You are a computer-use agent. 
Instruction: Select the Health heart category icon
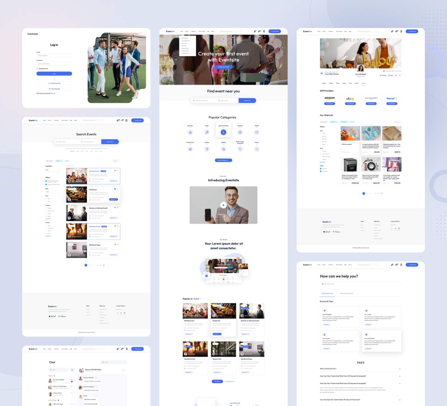(x=257, y=132)
